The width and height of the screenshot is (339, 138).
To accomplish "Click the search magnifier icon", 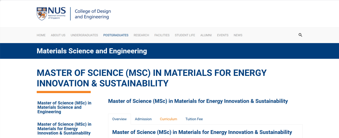I will [300, 35].
